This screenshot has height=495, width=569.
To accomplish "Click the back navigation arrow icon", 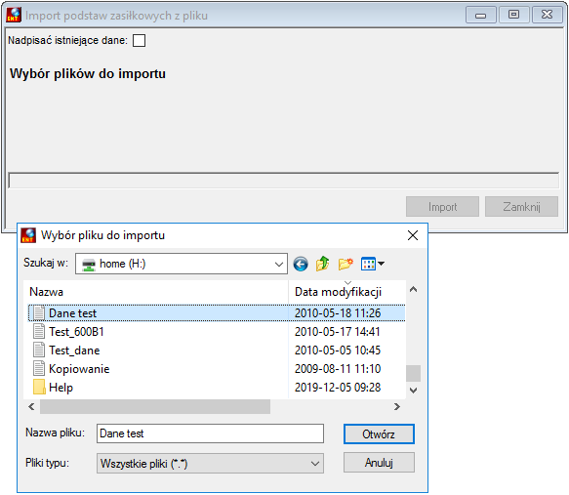I will tap(301, 264).
